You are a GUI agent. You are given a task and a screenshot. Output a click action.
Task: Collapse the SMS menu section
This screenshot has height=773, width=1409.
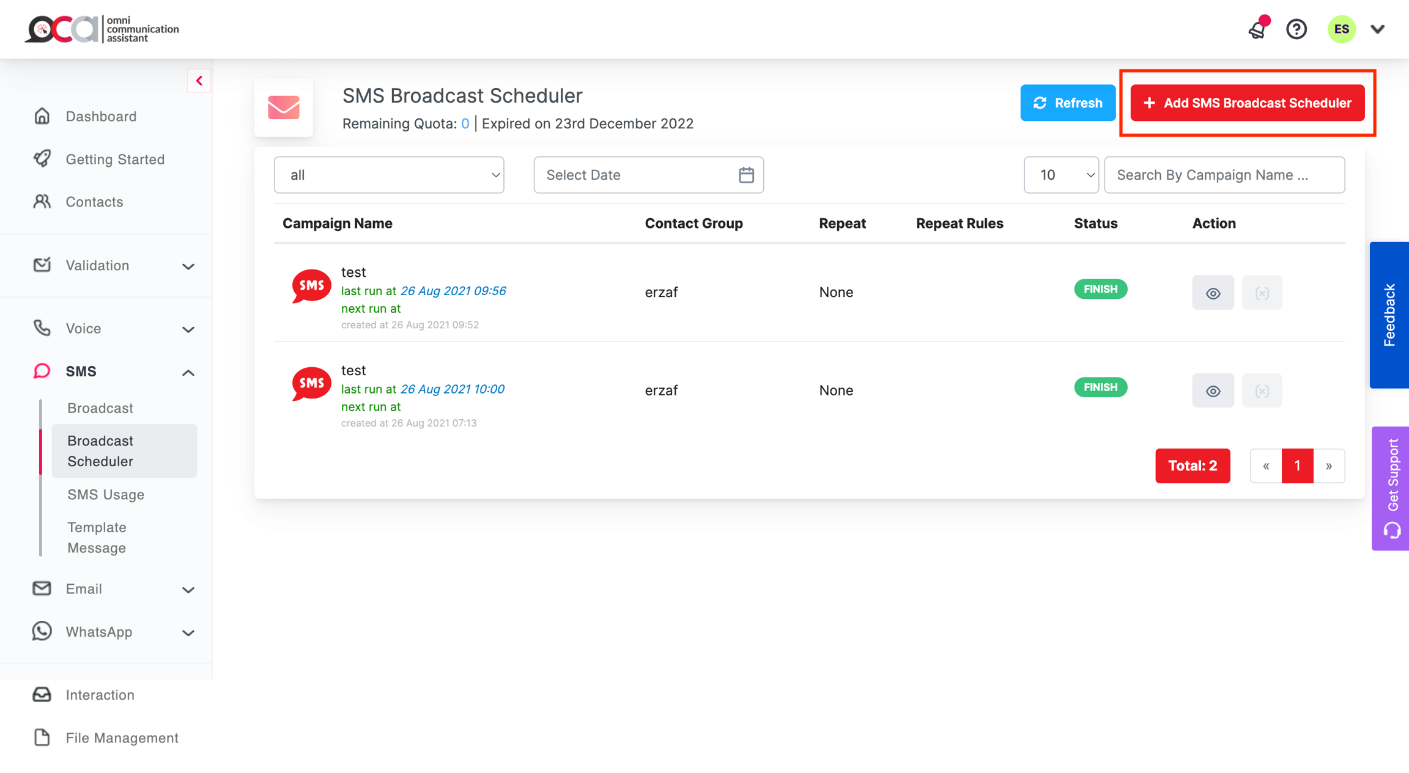click(x=188, y=372)
